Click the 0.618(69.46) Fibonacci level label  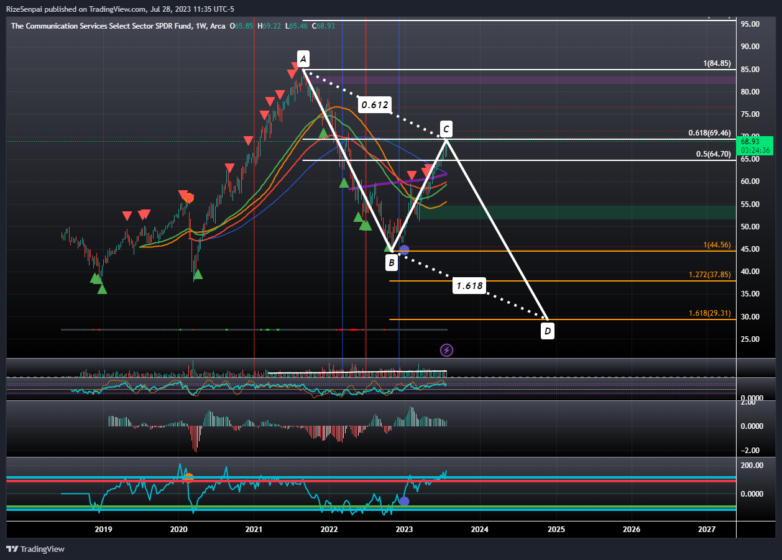click(x=710, y=133)
